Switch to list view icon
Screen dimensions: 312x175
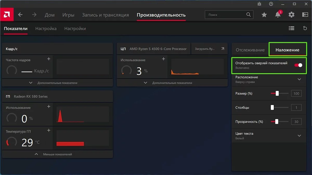291,28
